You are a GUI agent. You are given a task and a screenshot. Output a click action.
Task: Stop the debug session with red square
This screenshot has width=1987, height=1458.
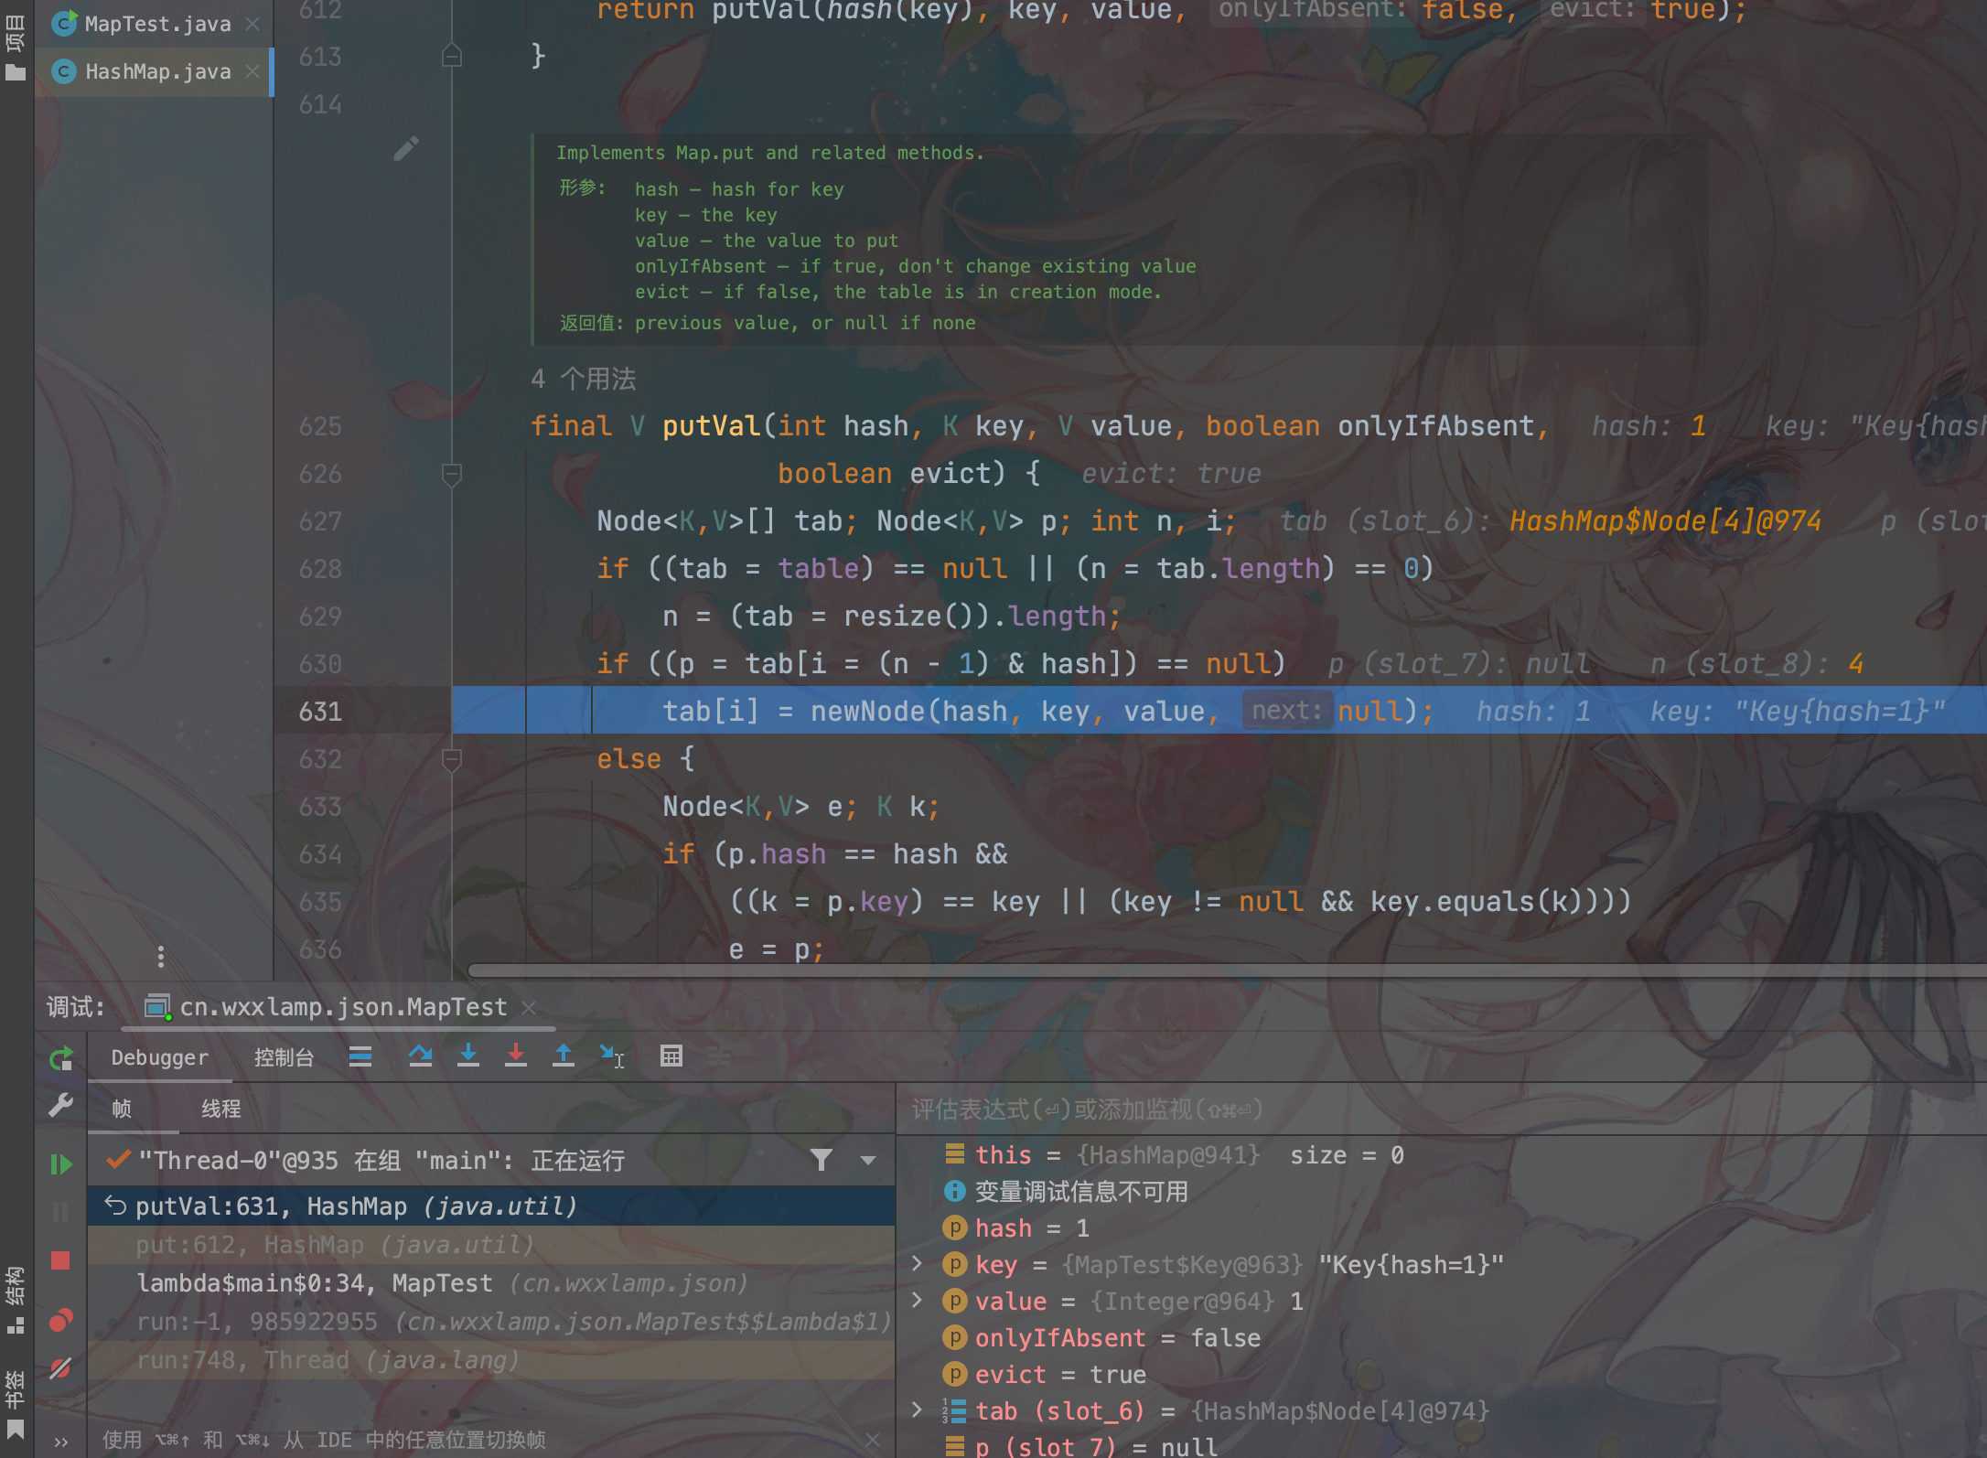(61, 1260)
